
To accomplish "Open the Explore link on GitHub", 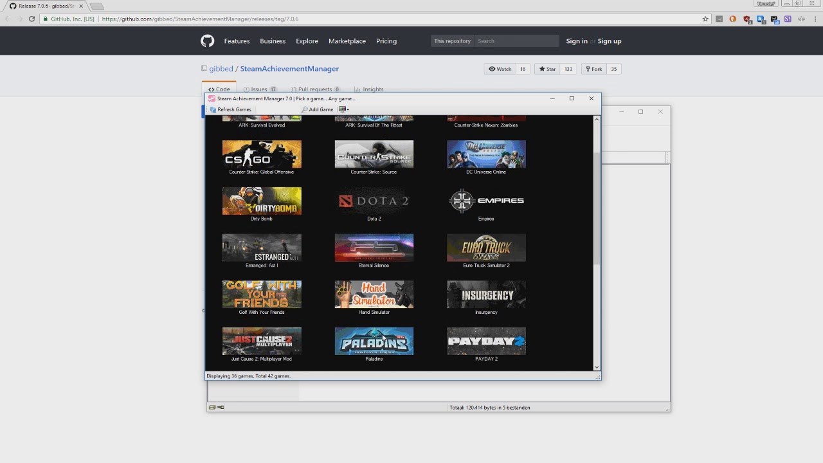I will point(307,41).
